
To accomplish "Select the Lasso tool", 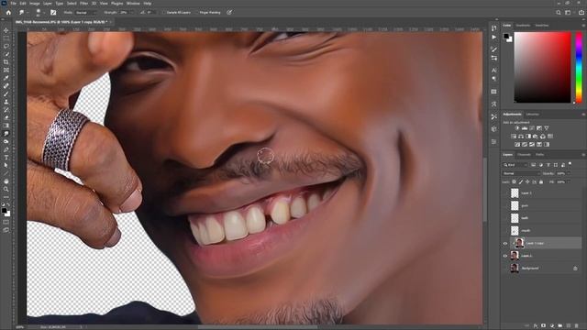I will point(6,46).
